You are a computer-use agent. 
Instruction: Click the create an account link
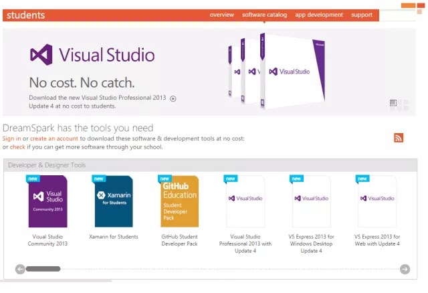point(53,138)
